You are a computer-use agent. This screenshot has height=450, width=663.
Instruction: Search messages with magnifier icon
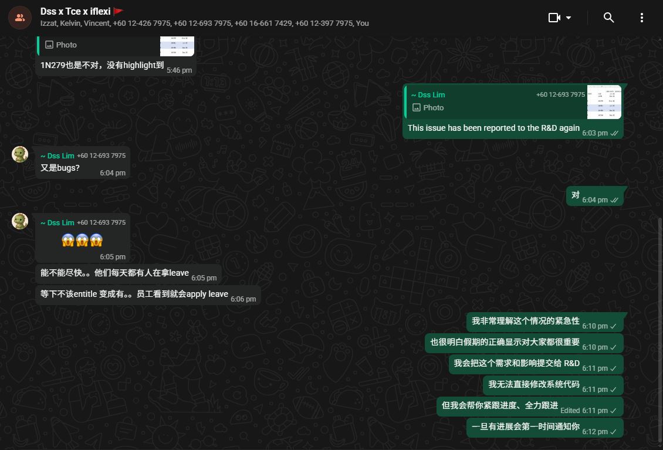[x=608, y=18]
